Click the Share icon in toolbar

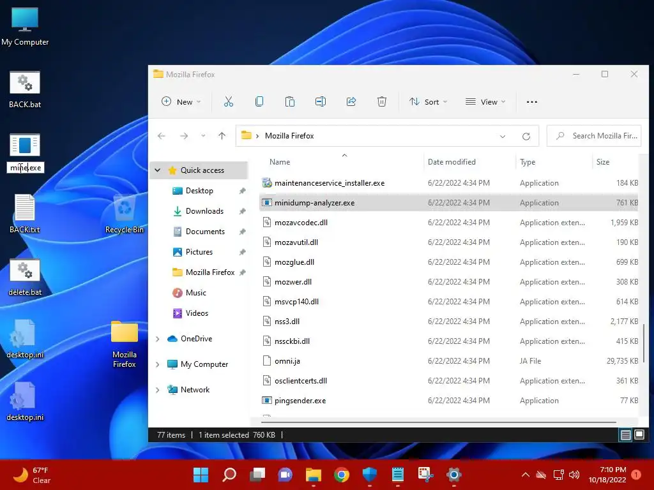351,101
